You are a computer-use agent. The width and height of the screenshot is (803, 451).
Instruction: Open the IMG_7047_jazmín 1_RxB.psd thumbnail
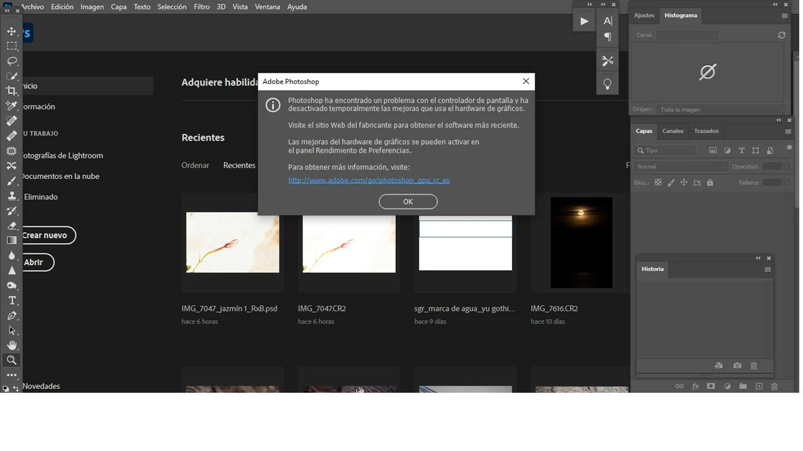coord(233,242)
